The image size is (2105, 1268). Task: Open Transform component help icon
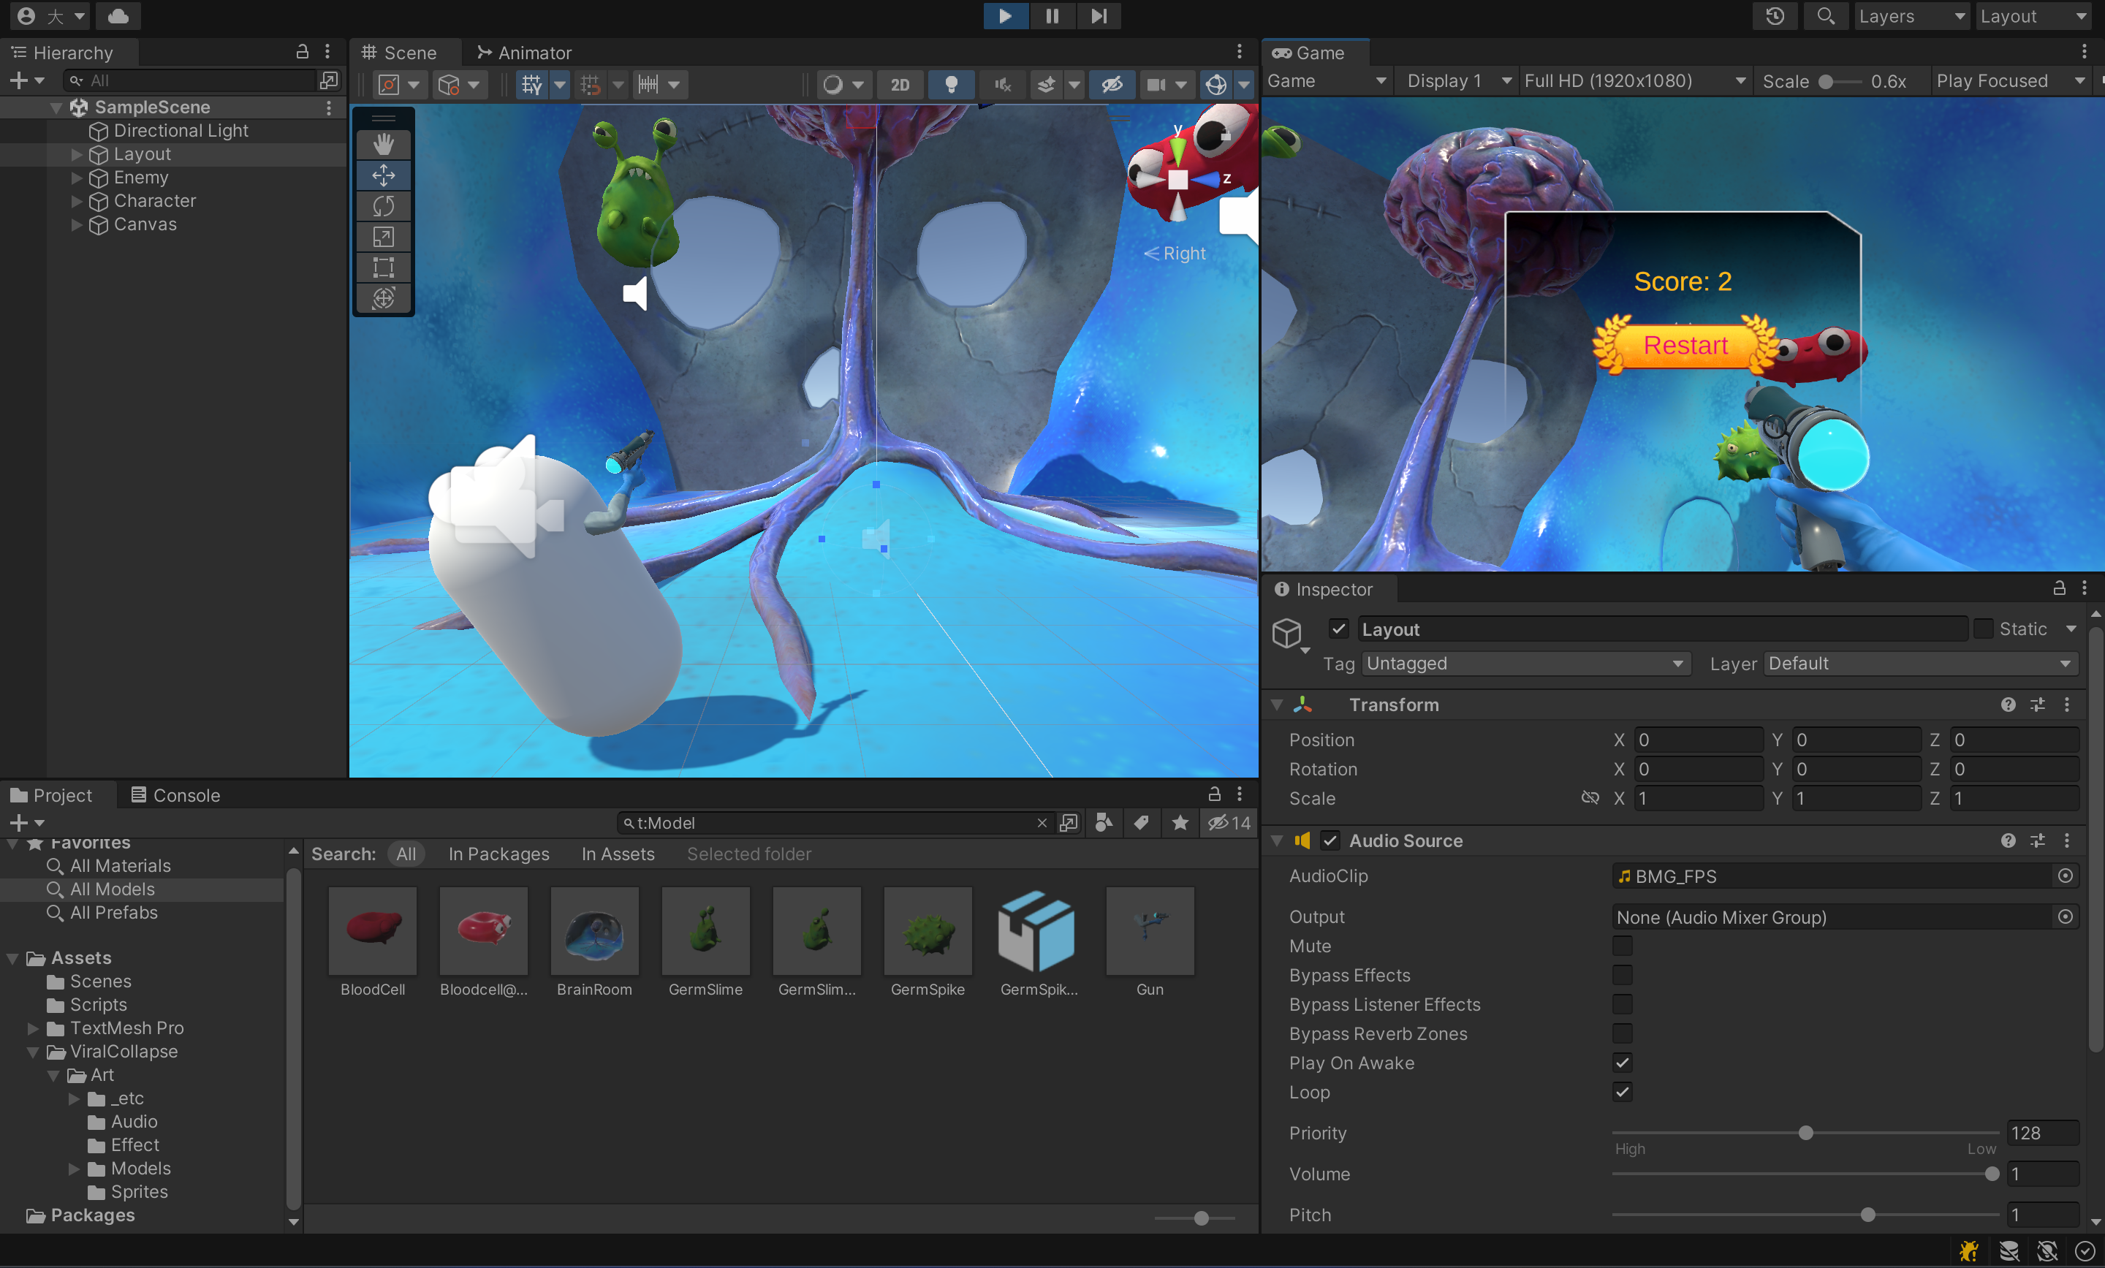[x=2008, y=704]
